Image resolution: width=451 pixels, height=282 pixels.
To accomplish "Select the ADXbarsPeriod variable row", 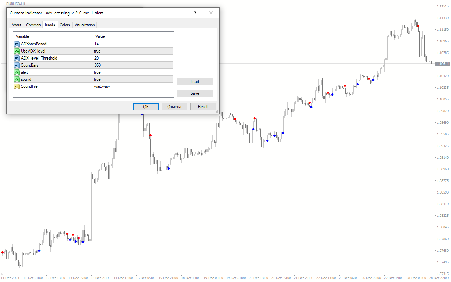I will pyautogui.click(x=93, y=44).
